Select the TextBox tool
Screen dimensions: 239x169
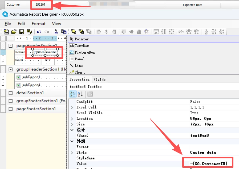(x=153, y=46)
